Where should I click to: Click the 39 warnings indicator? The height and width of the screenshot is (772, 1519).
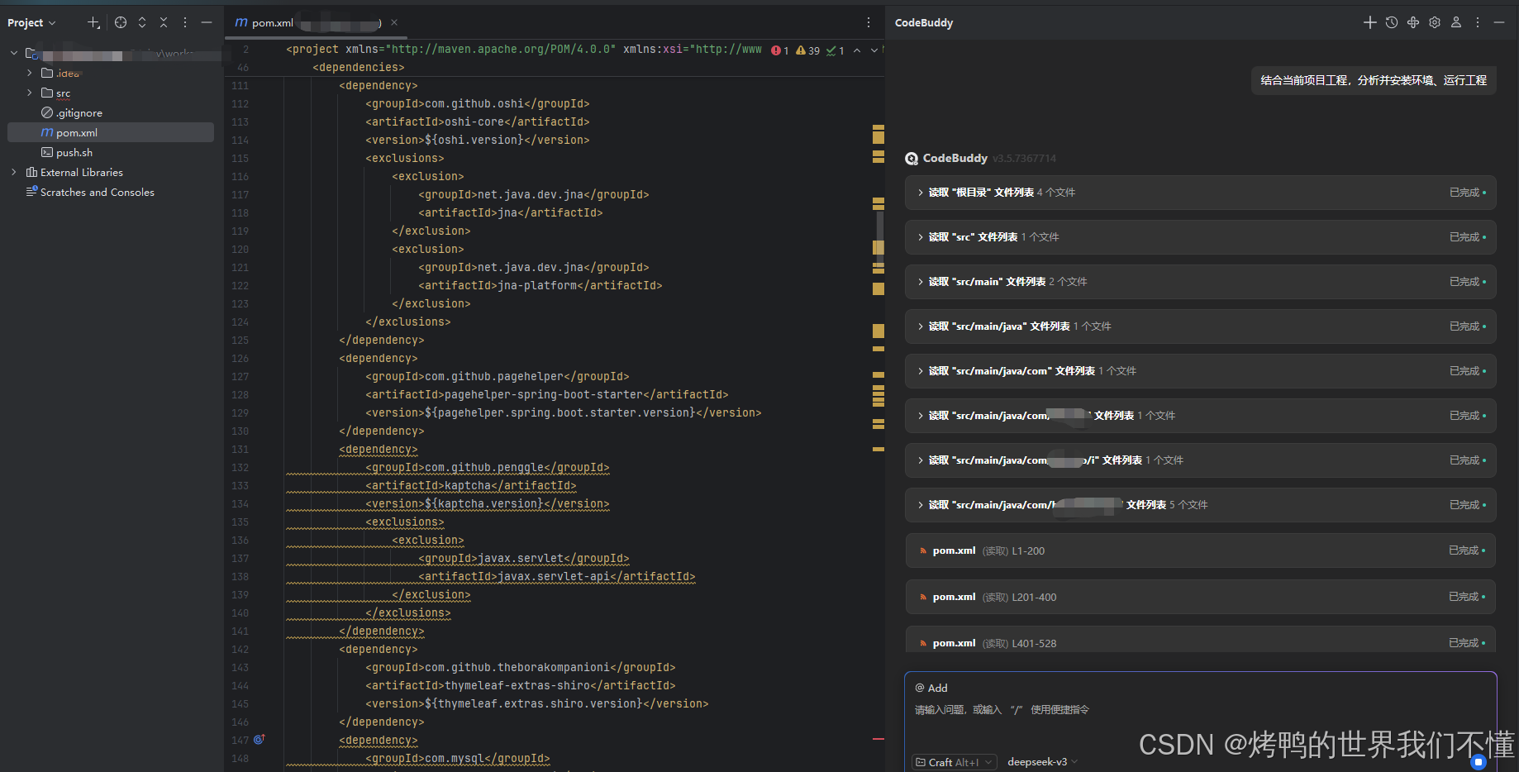click(x=807, y=50)
